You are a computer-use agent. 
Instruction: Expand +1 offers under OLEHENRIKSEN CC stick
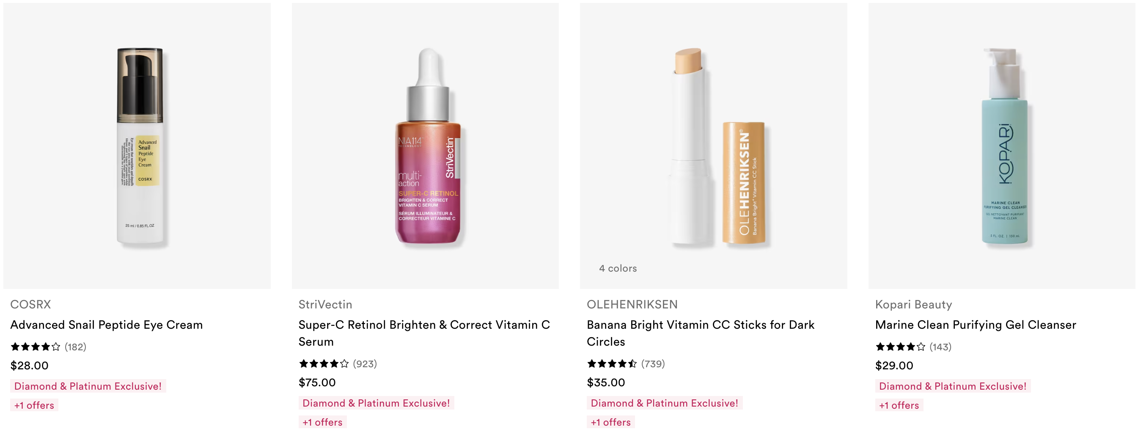click(610, 422)
